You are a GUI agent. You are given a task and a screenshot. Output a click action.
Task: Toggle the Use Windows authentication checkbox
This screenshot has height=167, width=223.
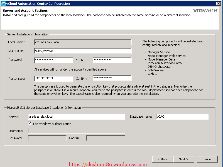point(30,124)
